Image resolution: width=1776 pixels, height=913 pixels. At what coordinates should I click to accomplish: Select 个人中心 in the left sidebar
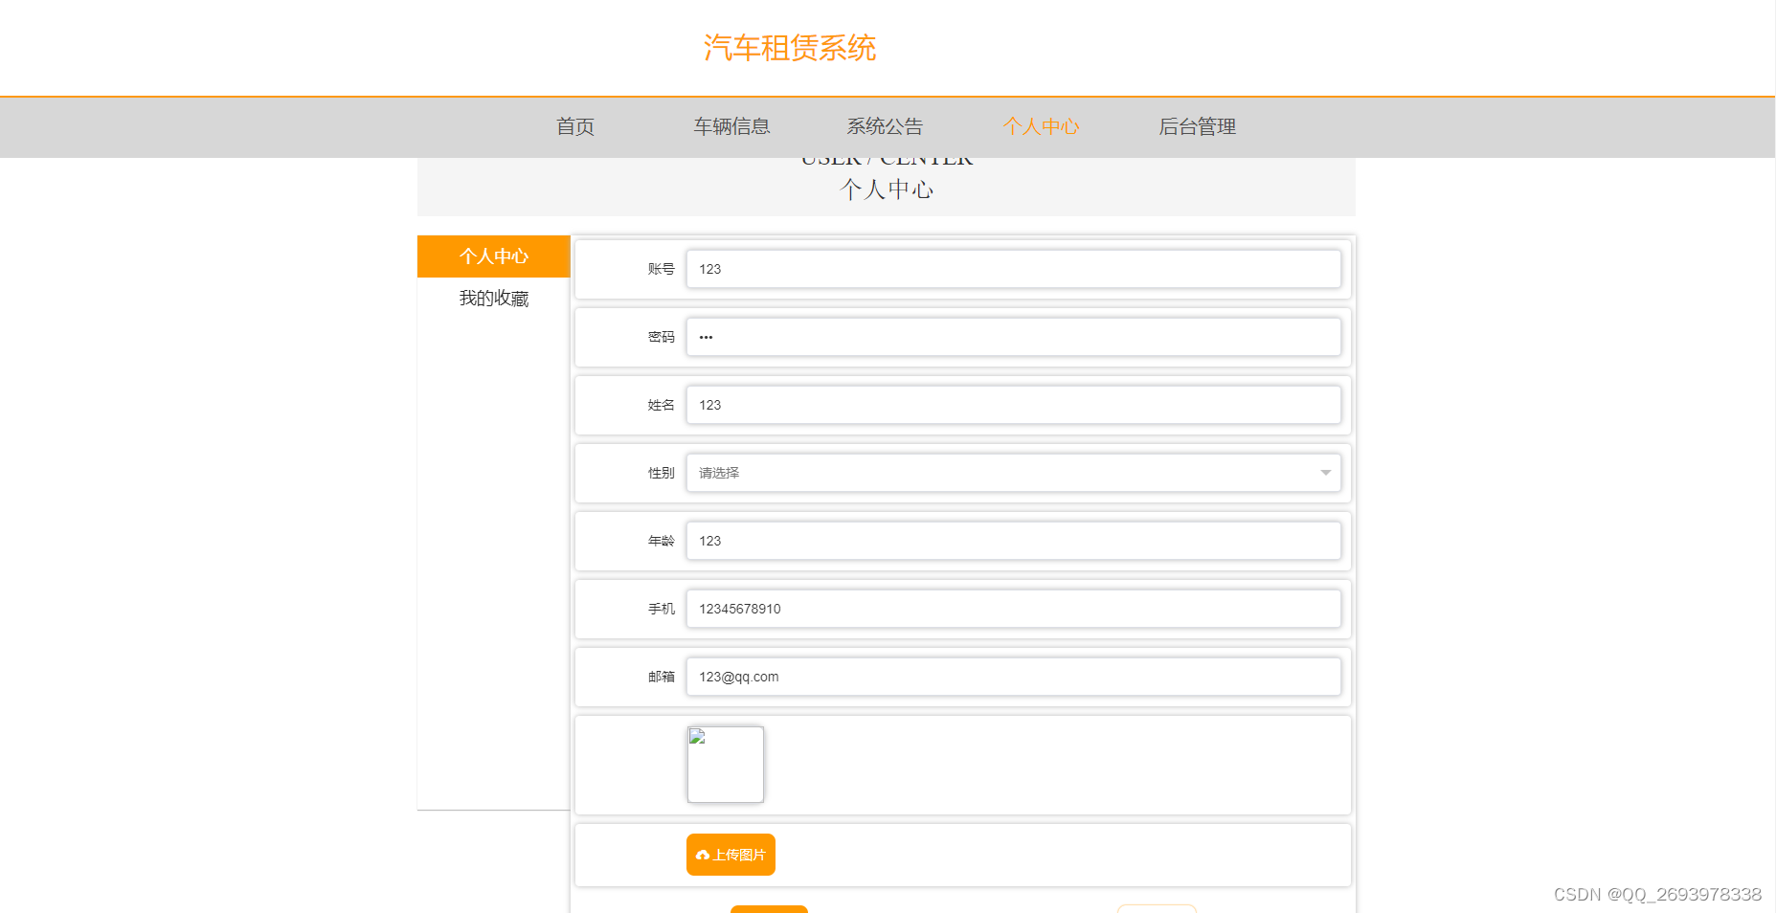(x=494, y=256)
